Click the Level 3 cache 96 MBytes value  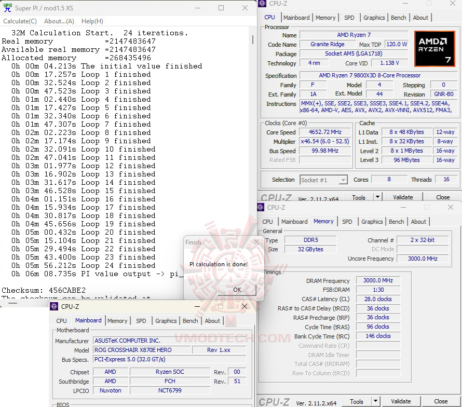pos(406,160)
